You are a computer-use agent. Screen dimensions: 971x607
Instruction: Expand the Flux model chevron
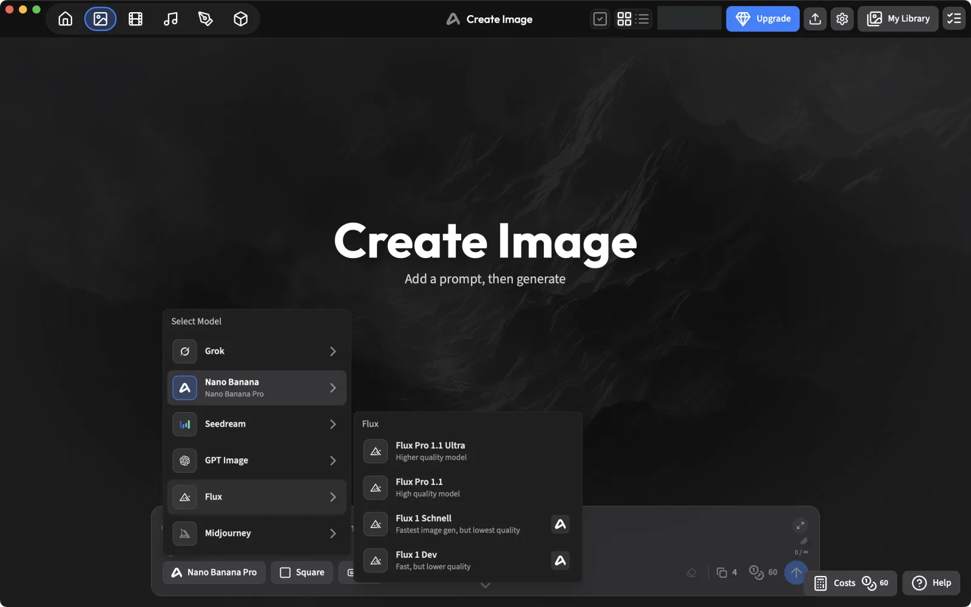(x=333, y=497)
